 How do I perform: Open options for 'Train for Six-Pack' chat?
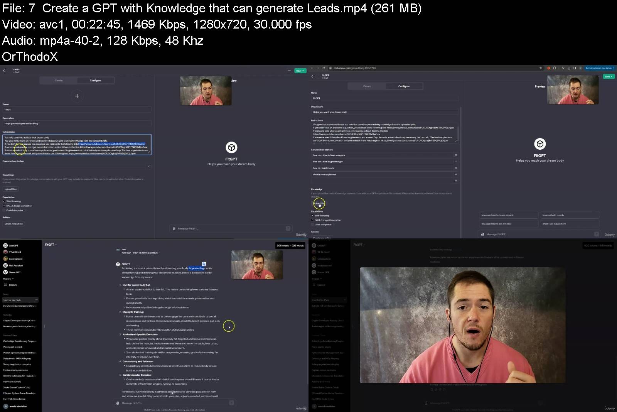[x=37, y=300]
